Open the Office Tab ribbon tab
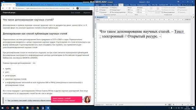196x110 pixels. tap(155, 5)
